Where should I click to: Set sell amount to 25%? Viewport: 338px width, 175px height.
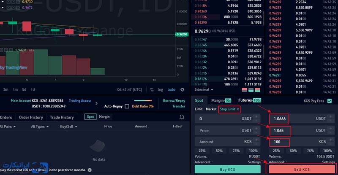pyautogui.click(x=276, y=151)
